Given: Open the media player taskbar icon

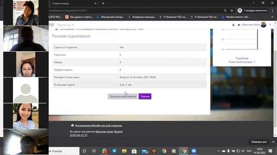Looking at the screenshot, I should (x=174, y=151).
